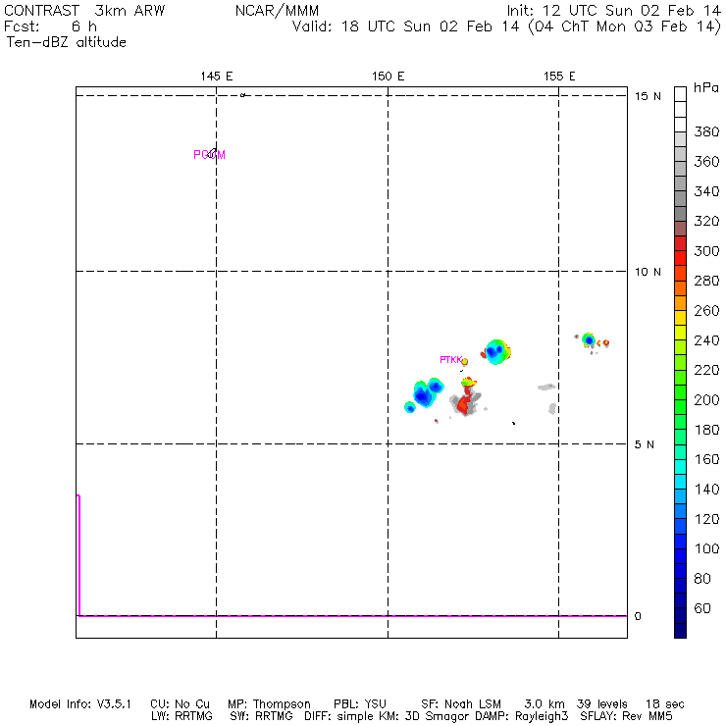Click the heart-shaped blue echo east of PTKK
This screenshot has width=726, height=726.
[496, 352]
